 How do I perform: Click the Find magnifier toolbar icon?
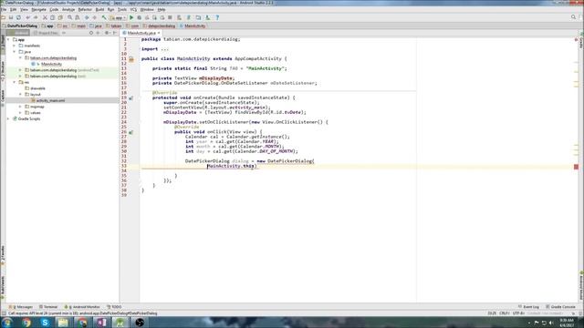[69, 17]
